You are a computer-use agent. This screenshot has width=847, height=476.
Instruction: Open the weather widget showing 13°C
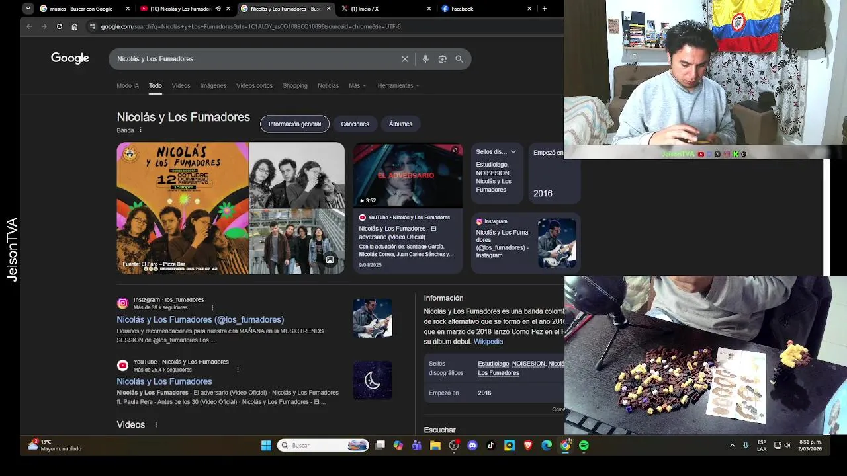pyautogui.click(x=54, y=445)
